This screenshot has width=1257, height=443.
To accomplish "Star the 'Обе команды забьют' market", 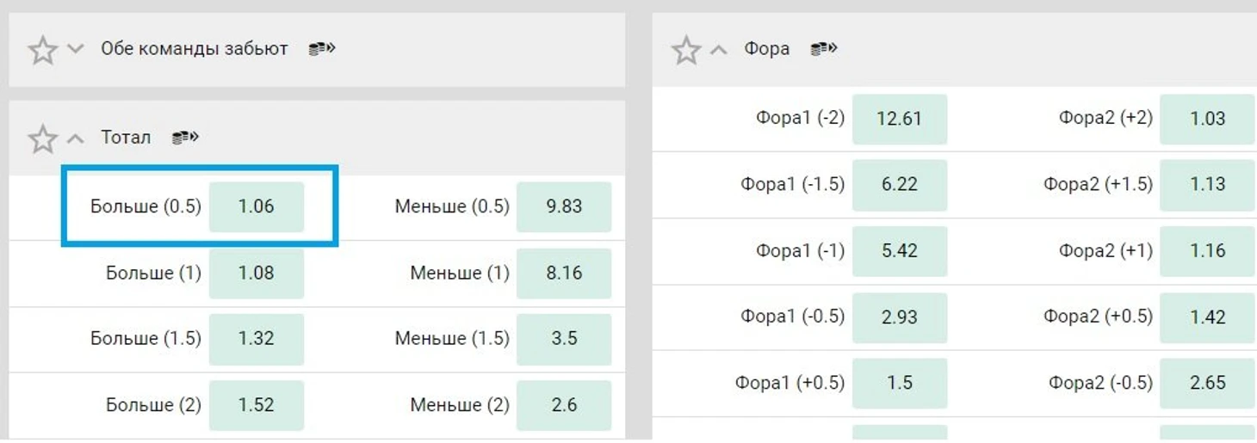I will [42, 51].
